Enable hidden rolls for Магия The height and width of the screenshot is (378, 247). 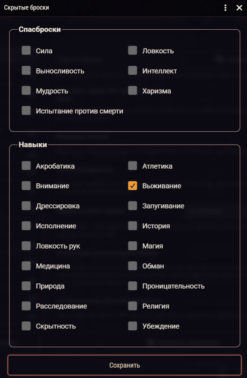133,246
